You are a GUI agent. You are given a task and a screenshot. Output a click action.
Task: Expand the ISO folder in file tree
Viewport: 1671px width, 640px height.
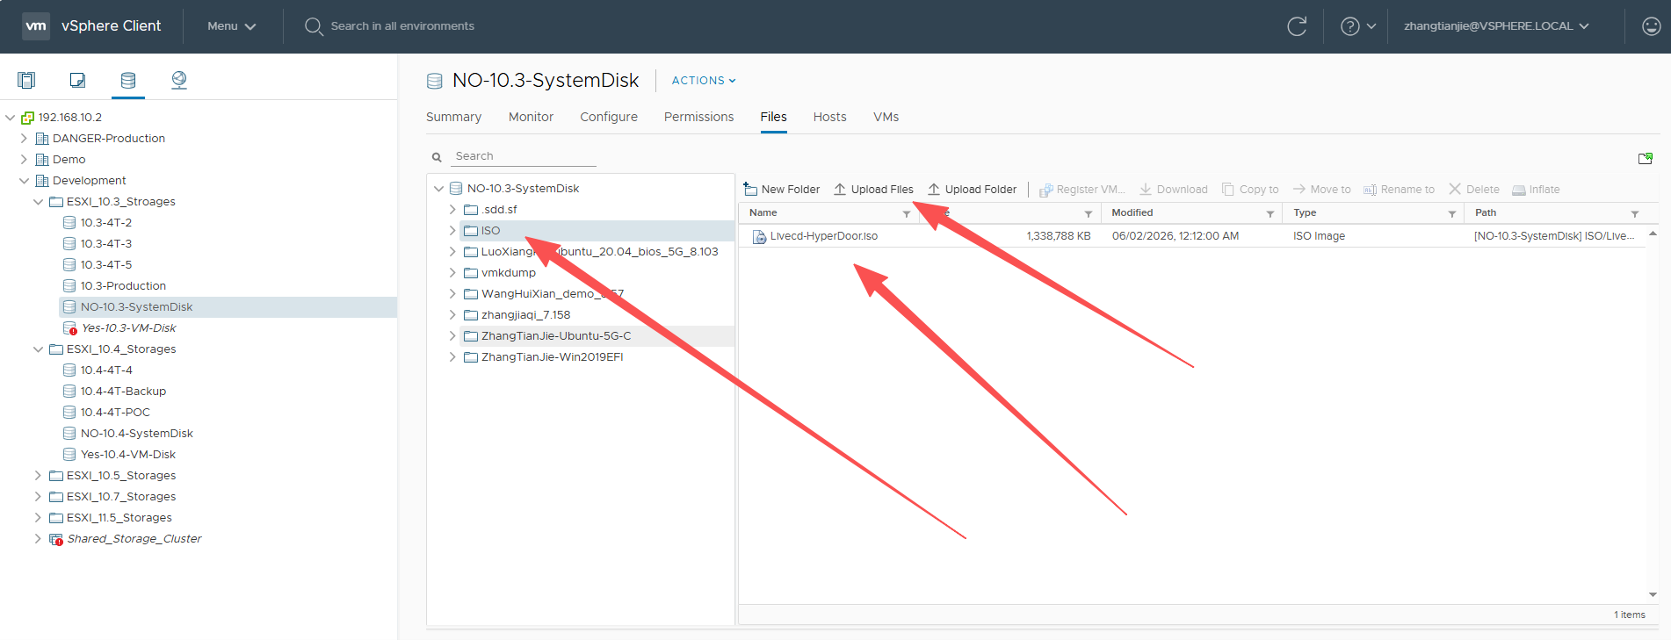(452, 230)
